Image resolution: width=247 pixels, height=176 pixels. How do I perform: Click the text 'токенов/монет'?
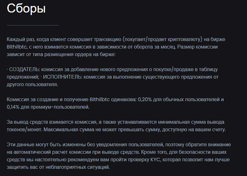[x=24, y=130]
